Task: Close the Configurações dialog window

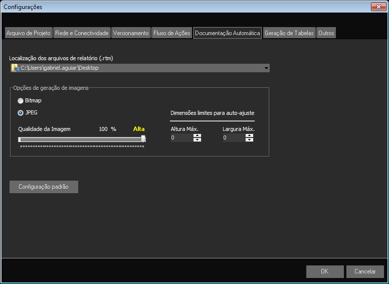Action: tap(377, 7)
